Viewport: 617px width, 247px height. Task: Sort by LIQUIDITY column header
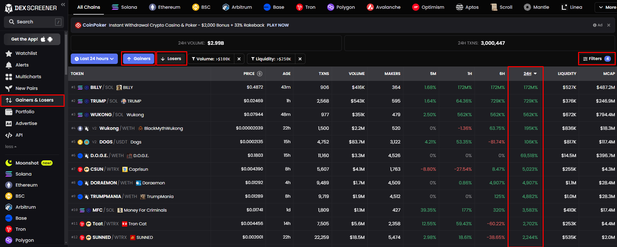click(x=567, y=74)
